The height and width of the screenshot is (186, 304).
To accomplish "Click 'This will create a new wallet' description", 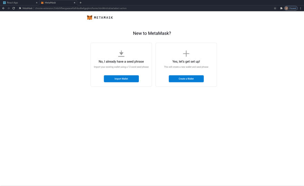I will point(186,67).
